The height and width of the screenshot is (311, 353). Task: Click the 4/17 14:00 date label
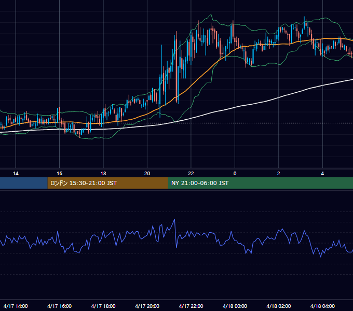16,306
